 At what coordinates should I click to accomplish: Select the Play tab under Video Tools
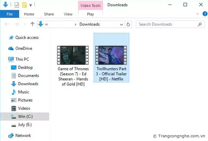91,14
